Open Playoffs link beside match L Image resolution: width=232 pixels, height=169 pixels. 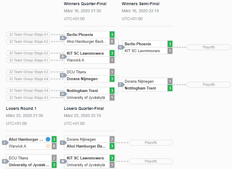tap(151, 143)
